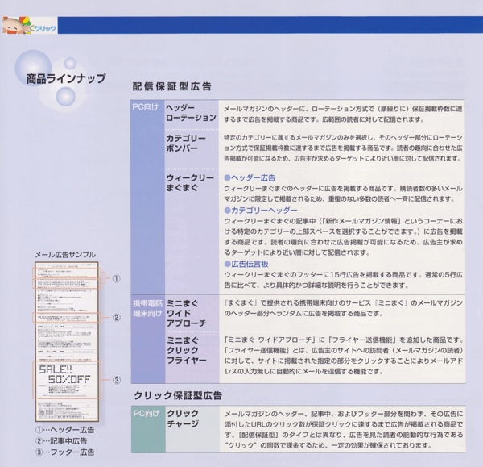The image size is (483, 467).
Task: Click the blue bullet before ヘッダー広告
Action: [x=227, y=177]
